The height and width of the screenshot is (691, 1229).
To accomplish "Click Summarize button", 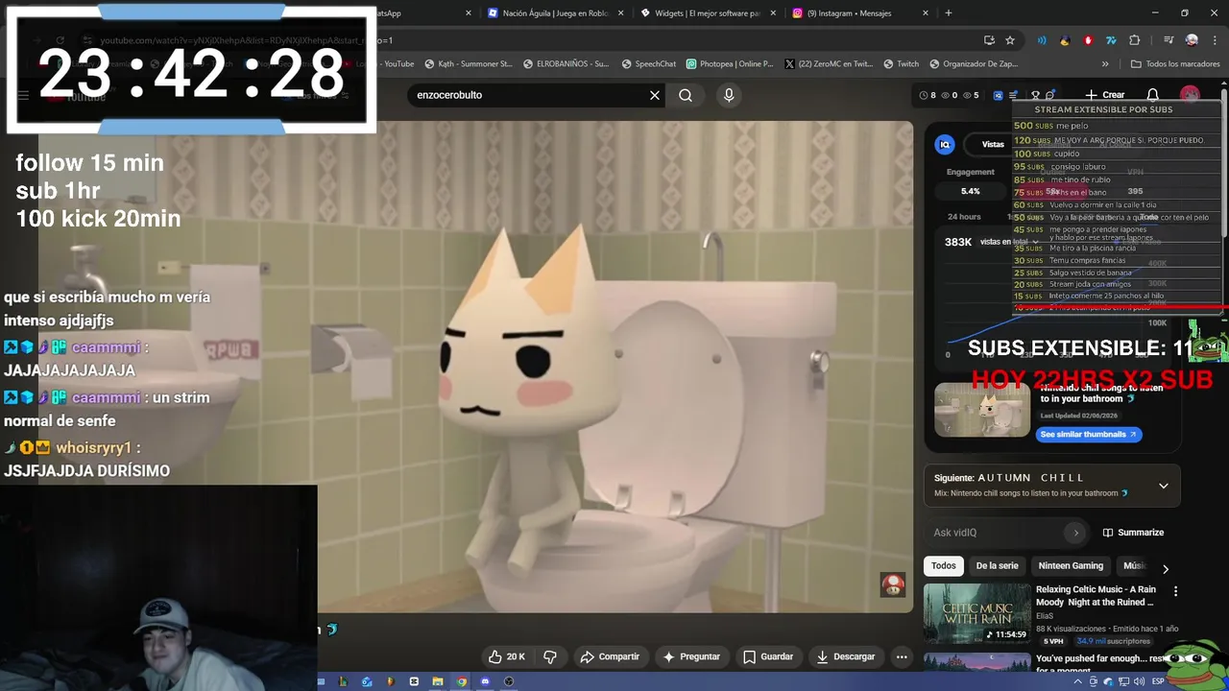I will pos(1134,533).
